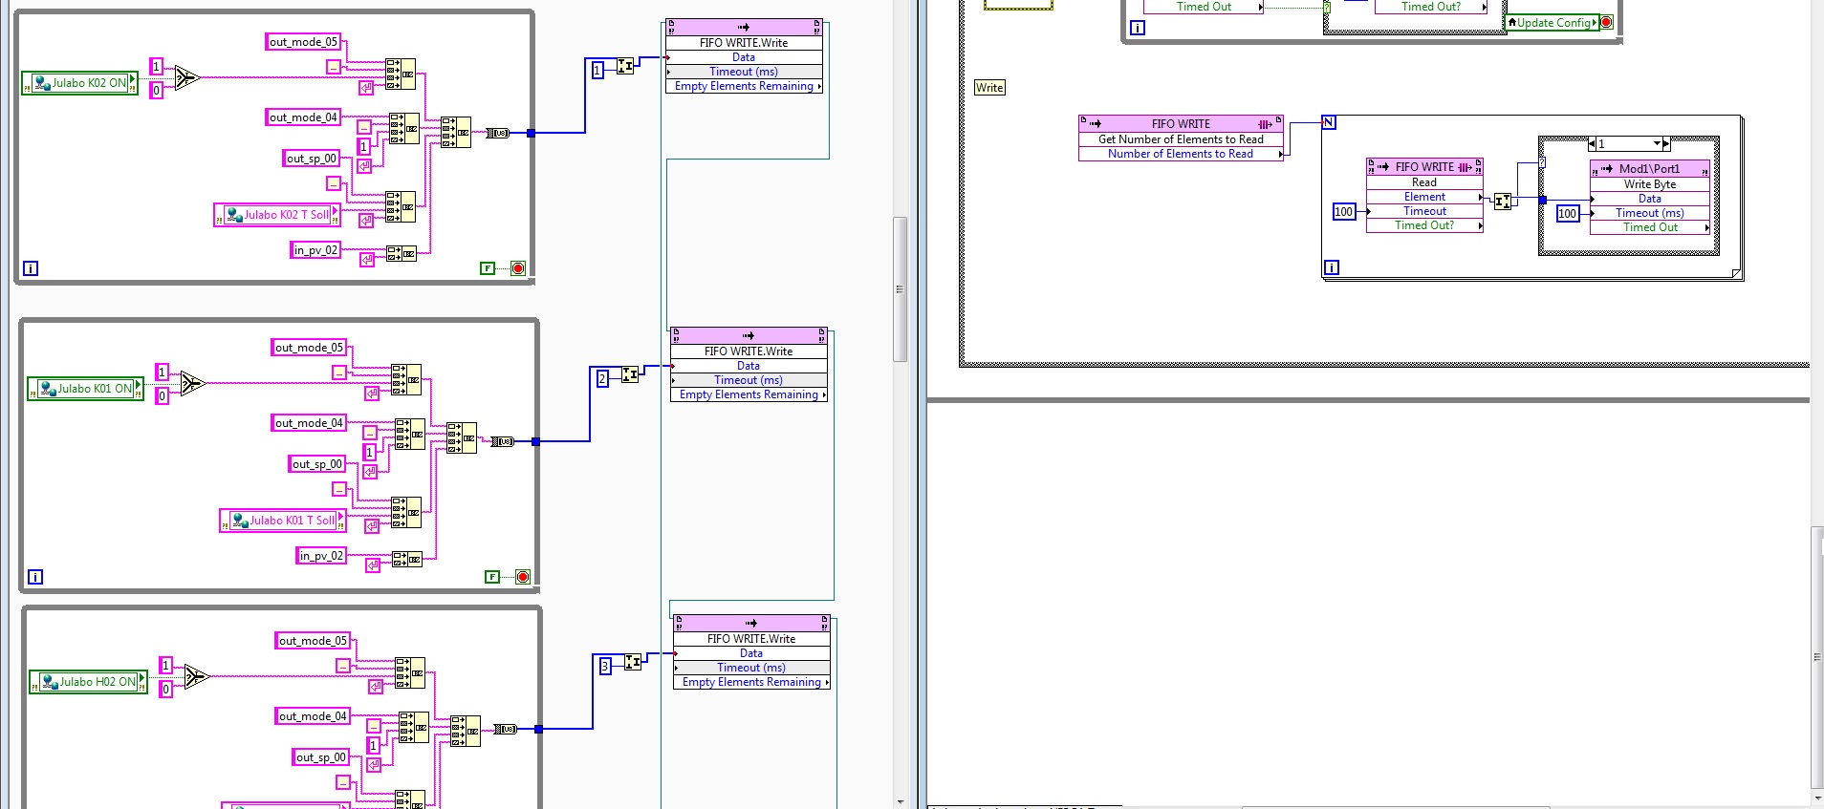Click the Get Number of Elements to Read method
Image resolution: width=1824 pixels, height=809 pixels.
tap(1181, 139)
